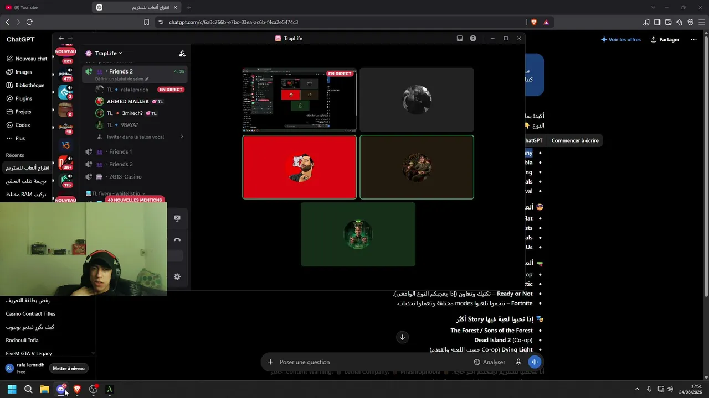Start dictation with the microphone icon
This screenshot has width=709, height=398.
coord(518,362)
